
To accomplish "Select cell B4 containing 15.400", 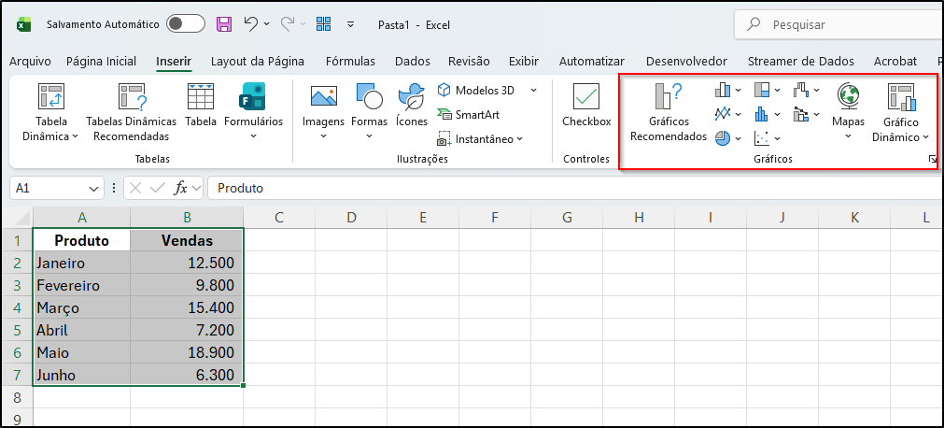I will [187, 307].
